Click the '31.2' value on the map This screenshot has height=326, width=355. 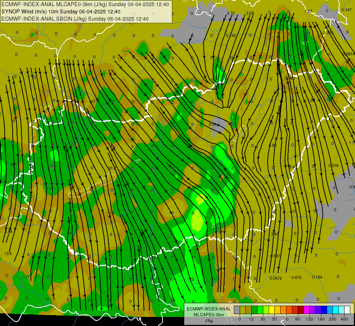click(112, 168)
